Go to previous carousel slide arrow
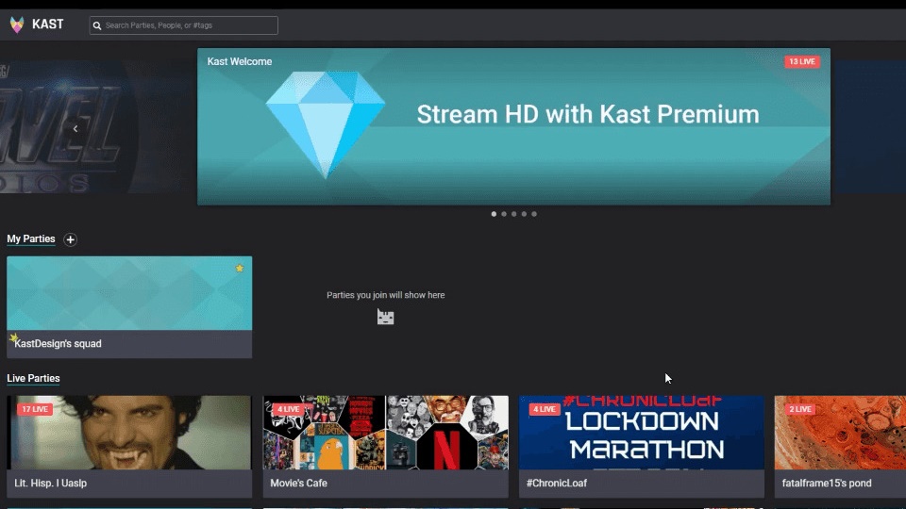The width and height of the screenshot is (906, 509). coord(75,128)
